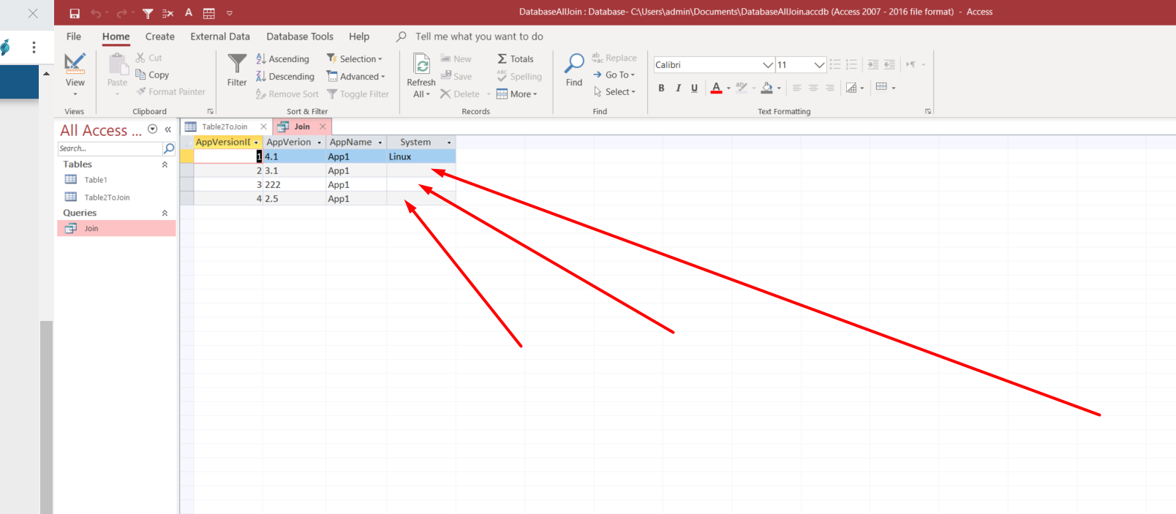Switch to the Create ribbon tab
Screen dimensions: 1176x514
point(160,37)
